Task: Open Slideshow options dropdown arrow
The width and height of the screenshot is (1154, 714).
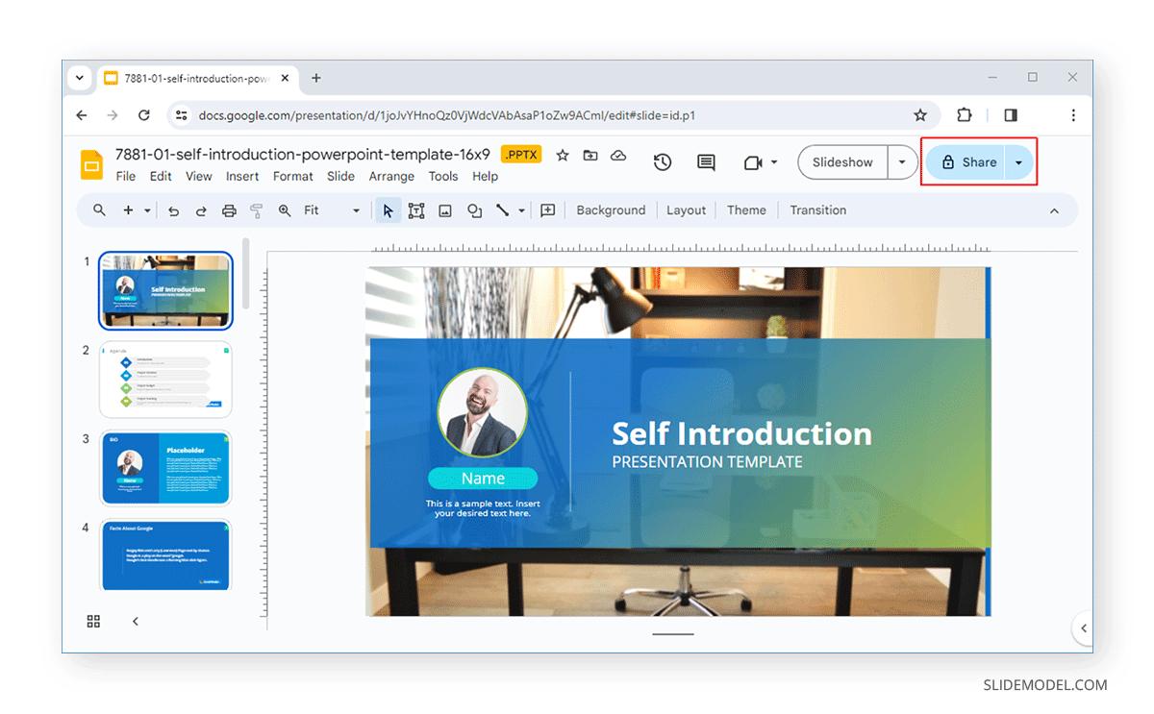Action: click(x=902, y=162)
